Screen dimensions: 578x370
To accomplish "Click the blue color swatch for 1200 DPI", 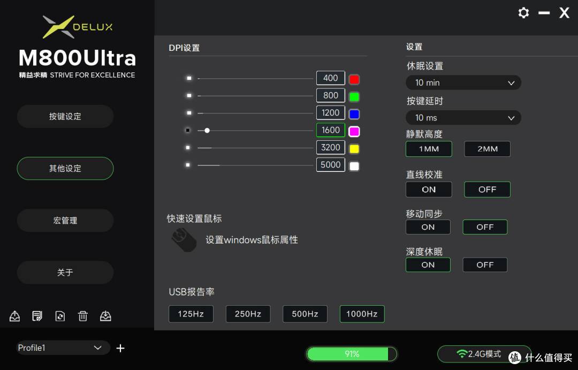I will pos(354,114).
